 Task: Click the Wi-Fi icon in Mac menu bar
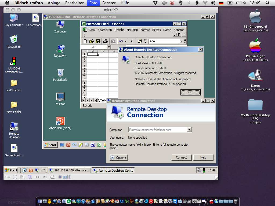tap(205, 3)
